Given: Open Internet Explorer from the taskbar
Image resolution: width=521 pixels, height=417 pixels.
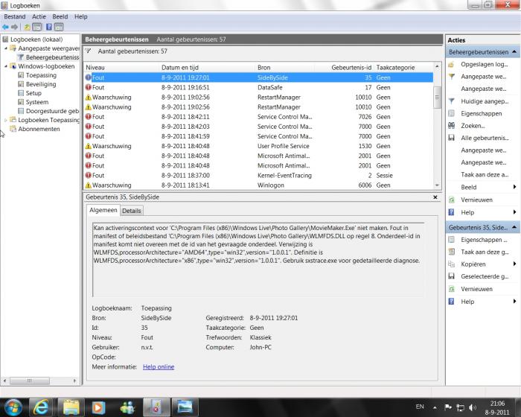Looking at the screenshot, I should [x=42, y=407].
